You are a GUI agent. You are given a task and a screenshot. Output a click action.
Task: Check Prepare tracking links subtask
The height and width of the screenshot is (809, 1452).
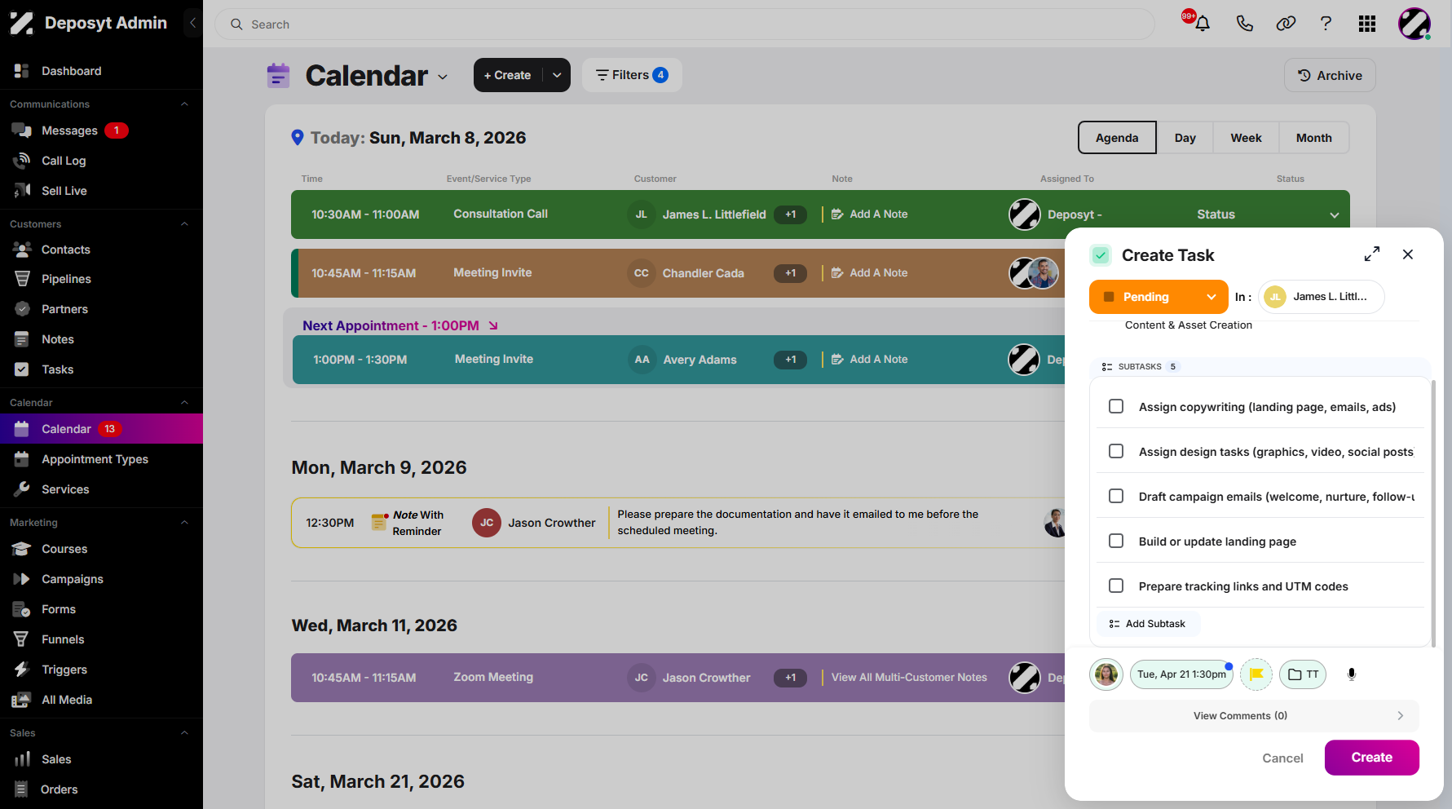pyautogui.click(x=1116, y=586)
